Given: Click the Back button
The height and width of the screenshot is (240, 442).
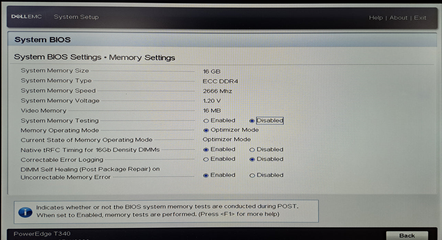Looking at the screenshot, I should 407,236.
